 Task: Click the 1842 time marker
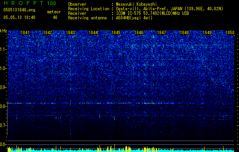click(48, 33)
